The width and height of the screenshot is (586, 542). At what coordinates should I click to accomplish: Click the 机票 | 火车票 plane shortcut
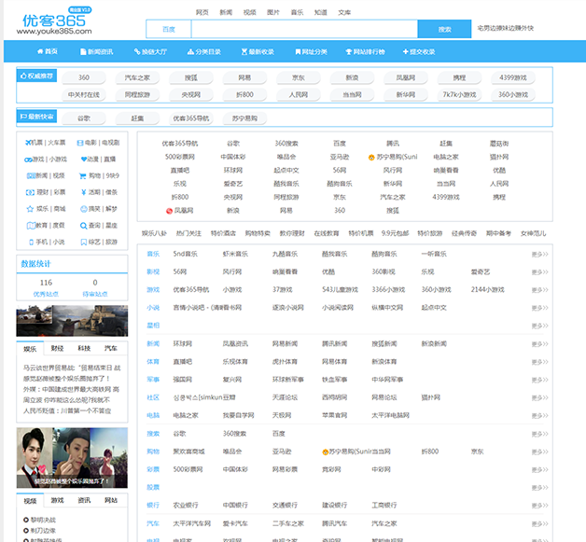pos(45,143)
